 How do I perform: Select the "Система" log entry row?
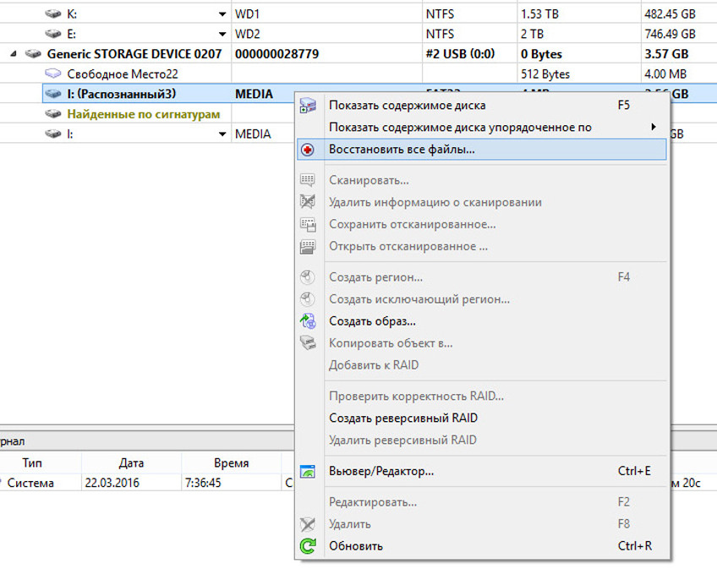coord(31,484)
